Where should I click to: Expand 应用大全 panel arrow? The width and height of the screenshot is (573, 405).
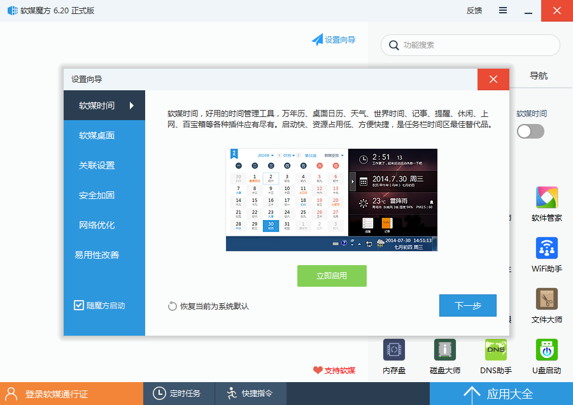[472, 394]
